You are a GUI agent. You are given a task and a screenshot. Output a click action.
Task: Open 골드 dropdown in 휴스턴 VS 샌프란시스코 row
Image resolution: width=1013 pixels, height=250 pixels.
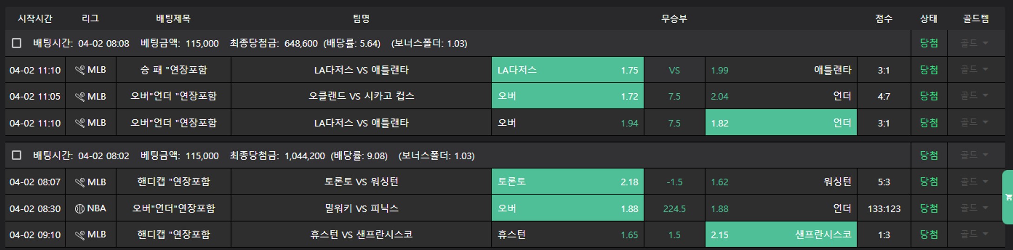point(974,234)
